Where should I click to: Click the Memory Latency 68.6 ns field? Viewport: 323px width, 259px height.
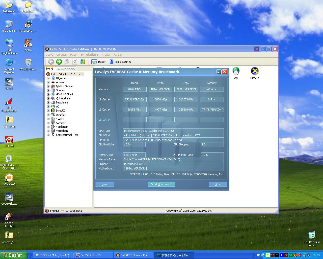[x=212, y=89]
